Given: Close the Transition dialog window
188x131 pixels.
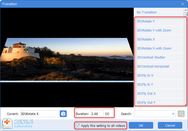Looking at the screenshot, I should (x=183, y=4).
